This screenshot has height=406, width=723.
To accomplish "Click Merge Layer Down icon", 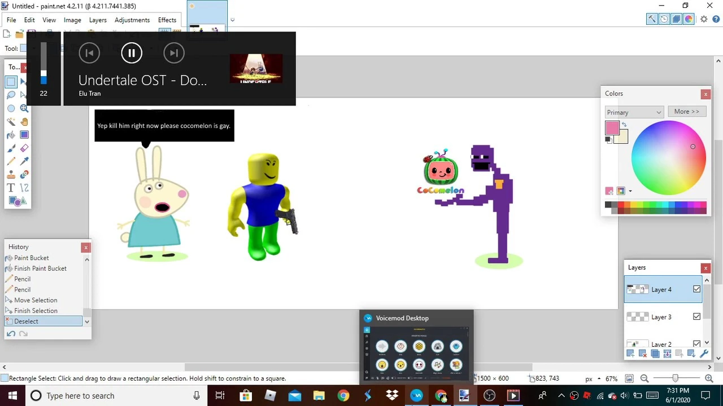I will [x=667, y=354].
